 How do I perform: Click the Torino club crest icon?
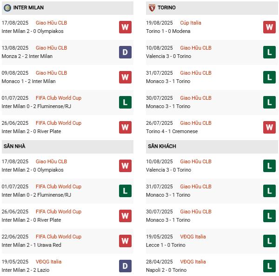coord(152,8)
